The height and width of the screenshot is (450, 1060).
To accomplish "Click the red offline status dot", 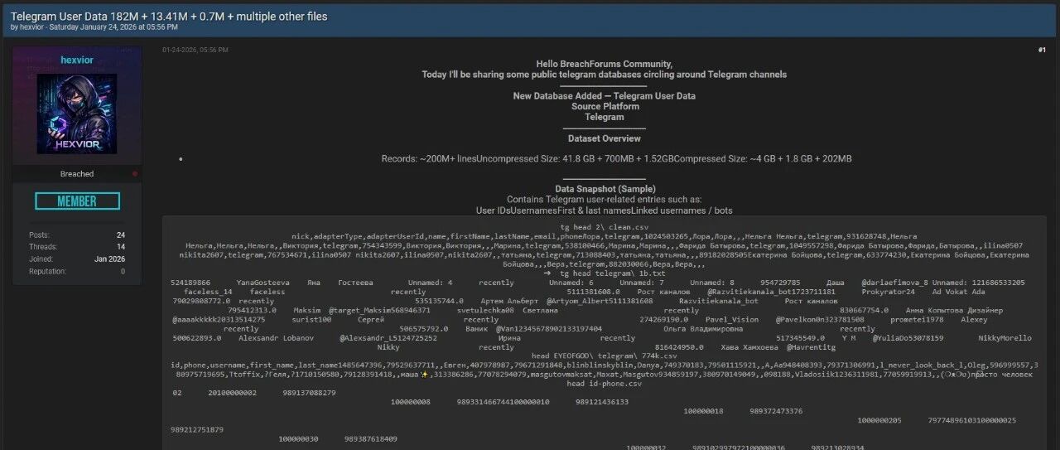I will tap(135, 174).
